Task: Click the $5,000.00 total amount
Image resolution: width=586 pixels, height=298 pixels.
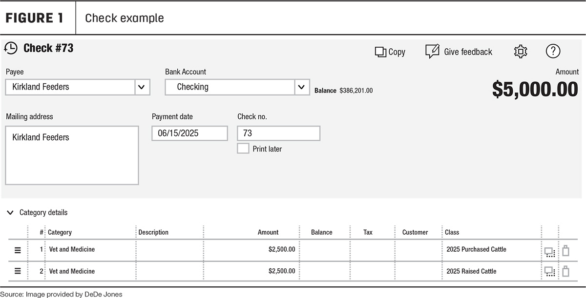Action: pyautogui.click(x=535, y=89)
